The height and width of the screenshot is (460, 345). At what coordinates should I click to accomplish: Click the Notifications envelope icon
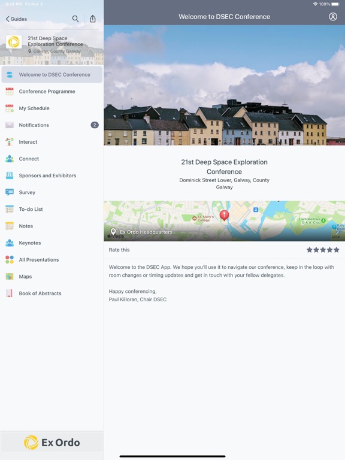[10, 125]
